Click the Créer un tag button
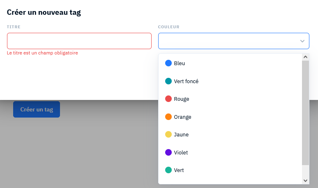Screen dimensions: 318x188 click(37, 109)
